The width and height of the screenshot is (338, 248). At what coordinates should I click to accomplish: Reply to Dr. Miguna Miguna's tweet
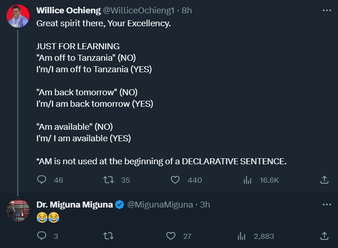(42, 236)
